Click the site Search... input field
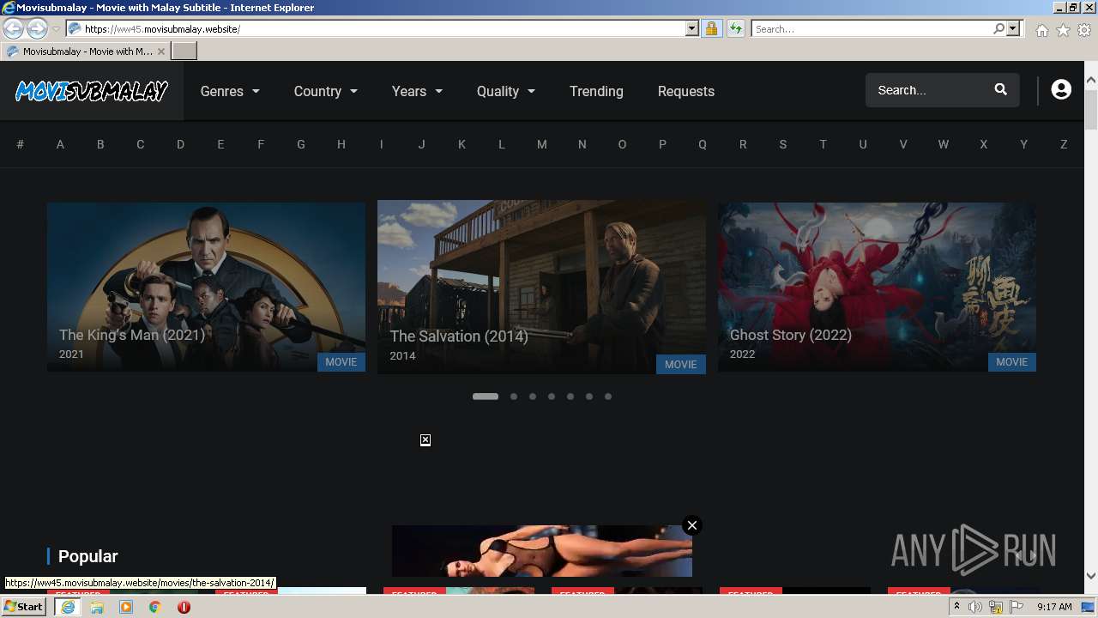Image resolution: width=1098 pixels, height=618 pixels. click(x=930, y=90)
